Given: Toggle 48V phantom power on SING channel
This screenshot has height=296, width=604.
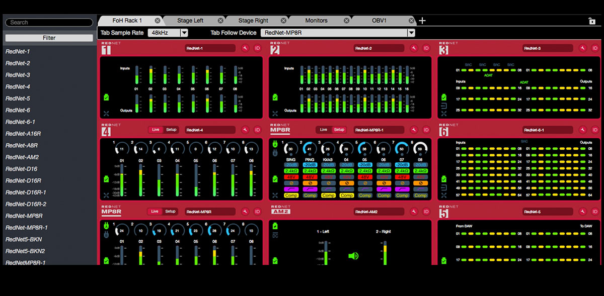Looking at the screenshot, I should point(291,177).
